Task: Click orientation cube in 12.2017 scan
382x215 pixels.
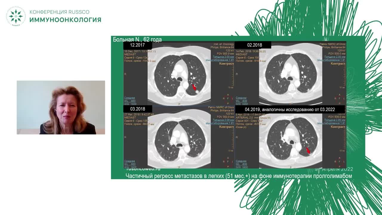Action: (x=228, y=98)
